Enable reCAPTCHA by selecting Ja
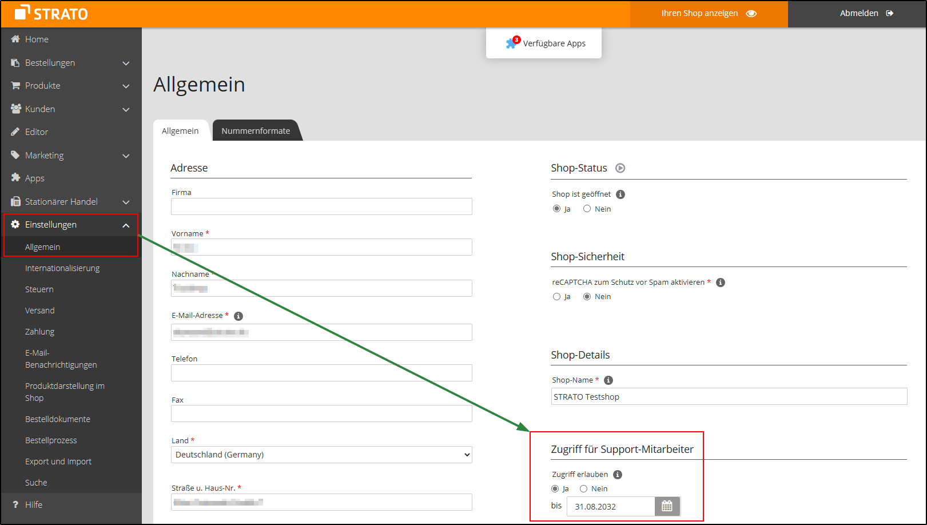Image resolution: width=927 pixels, height=525 pixels. pos(556,297)
